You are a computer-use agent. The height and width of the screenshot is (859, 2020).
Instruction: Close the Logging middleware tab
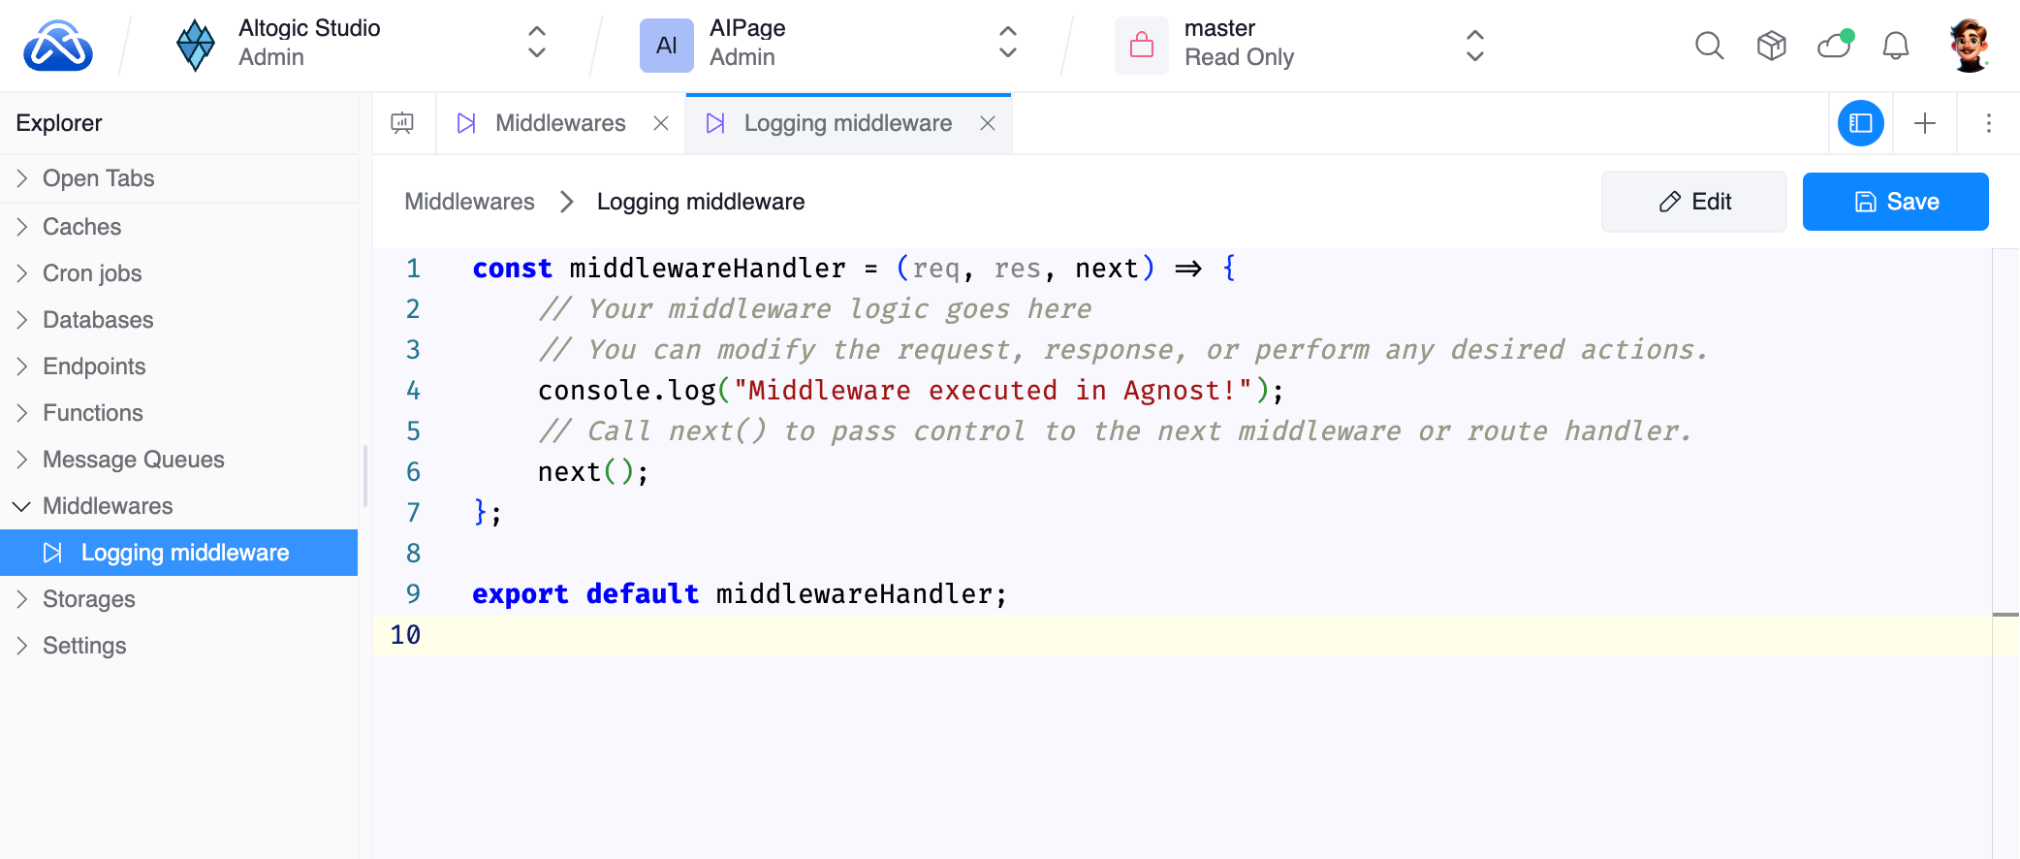coord(988,123)
